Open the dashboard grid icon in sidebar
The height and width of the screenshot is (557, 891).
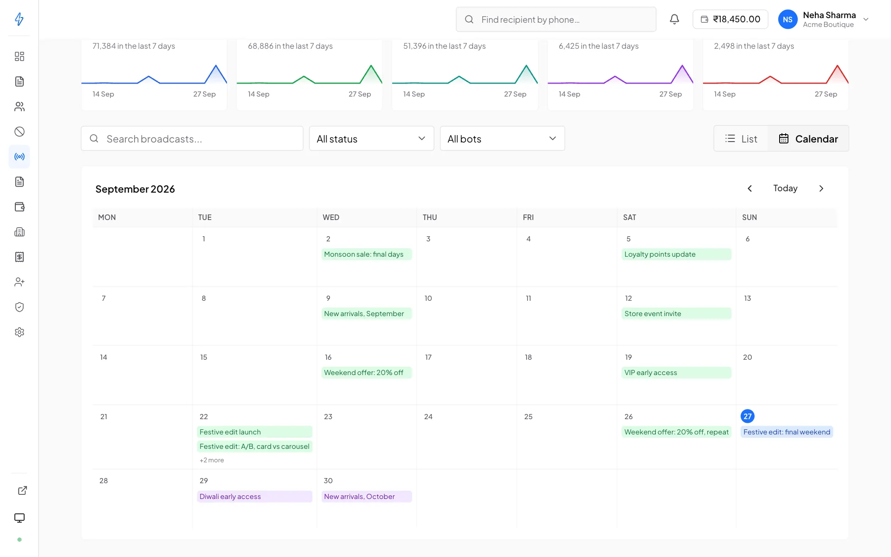click(x=19, y=57)
